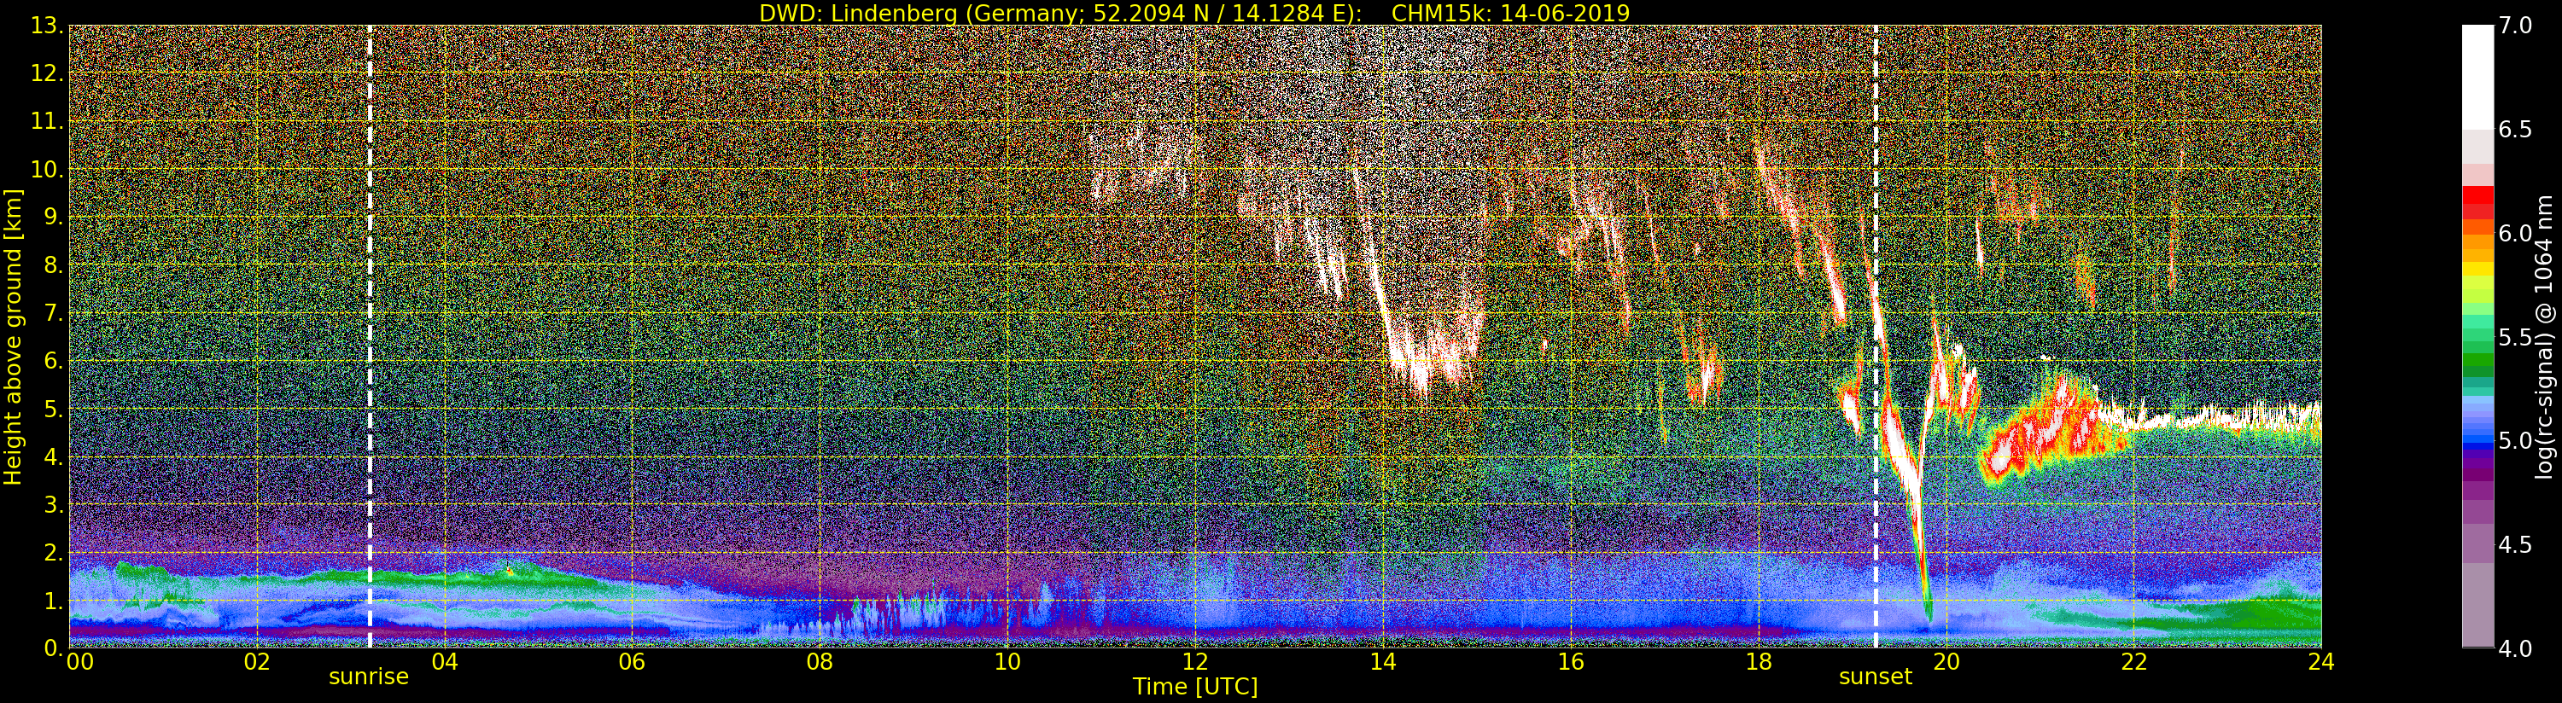Click the 'Time [UTC]' axis label
Image resolution: width=2562 pixels, height=703 pixels.
(1195, 686)
